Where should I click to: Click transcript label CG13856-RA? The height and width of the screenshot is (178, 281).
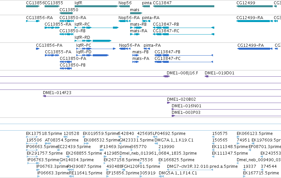40,18
